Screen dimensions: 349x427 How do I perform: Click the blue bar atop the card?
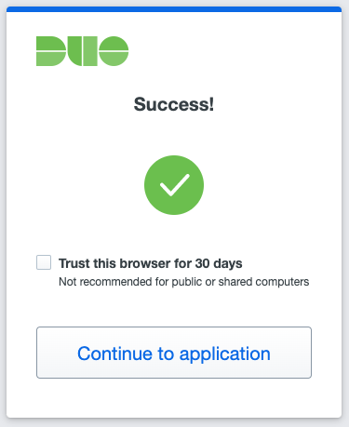pyautogui.click(x=174, y=9)
